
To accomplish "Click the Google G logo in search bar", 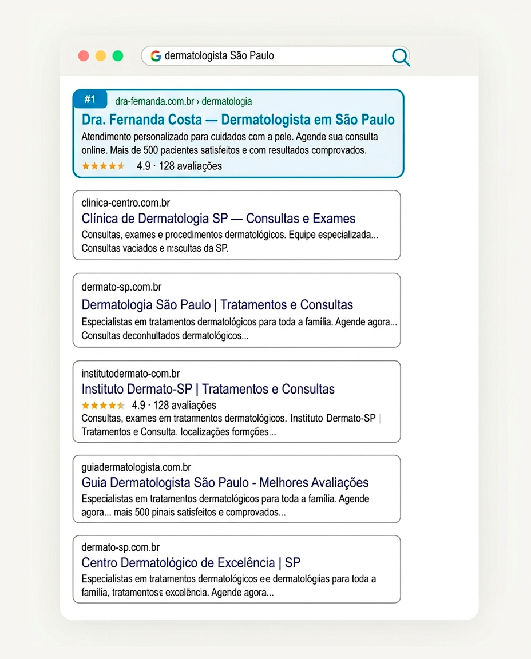I will 156,56.
